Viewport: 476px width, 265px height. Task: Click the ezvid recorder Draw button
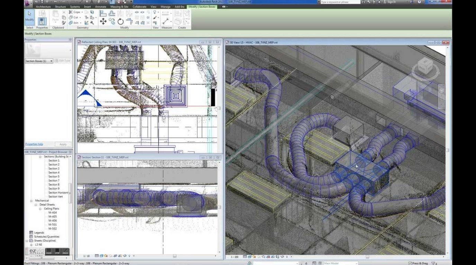tap(65, 251)
